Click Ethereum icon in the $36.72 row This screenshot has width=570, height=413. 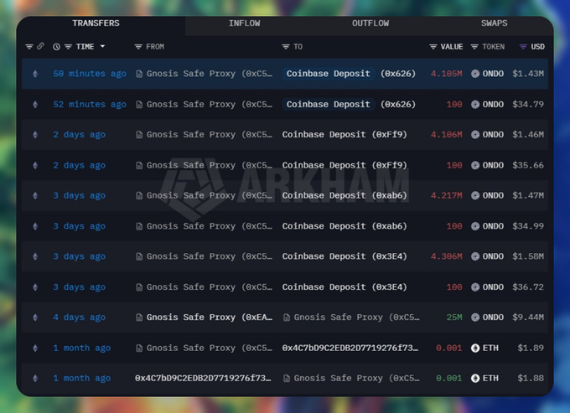tap(35, 287)
